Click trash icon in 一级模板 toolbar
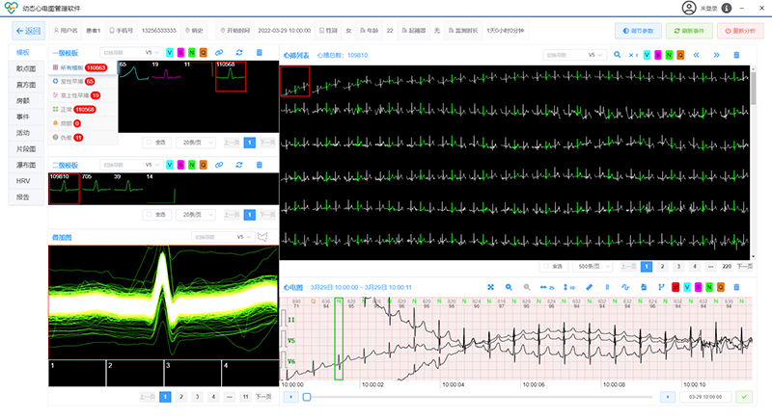The height and width of the screenshot is (418, 772). tap(260, 52)
